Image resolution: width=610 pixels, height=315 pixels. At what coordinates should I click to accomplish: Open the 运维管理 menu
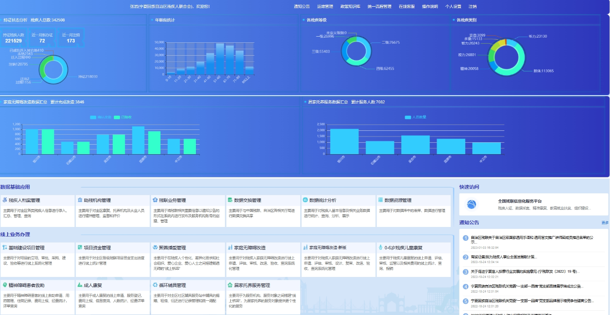click(x=325, y=7)
